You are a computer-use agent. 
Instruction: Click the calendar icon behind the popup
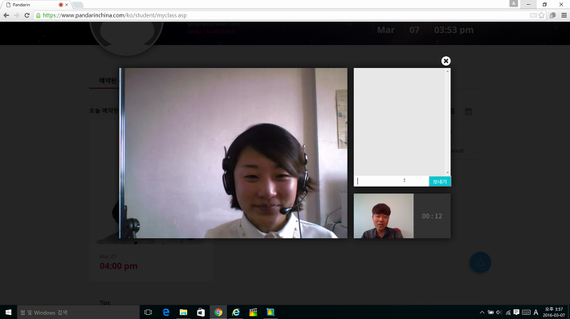coord(468,111)
